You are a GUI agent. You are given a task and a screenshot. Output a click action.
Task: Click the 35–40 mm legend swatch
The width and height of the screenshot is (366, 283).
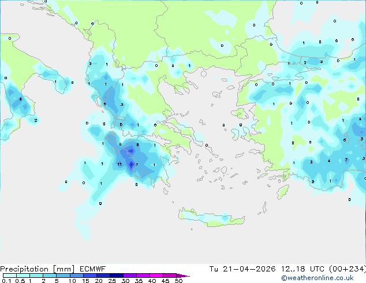143,275
